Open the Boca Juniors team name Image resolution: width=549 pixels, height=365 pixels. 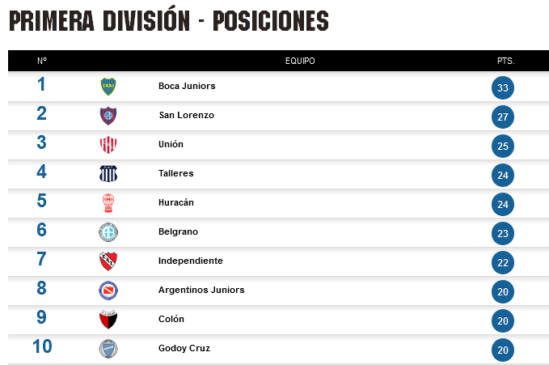pyautogui.click(x=187, y=86)
